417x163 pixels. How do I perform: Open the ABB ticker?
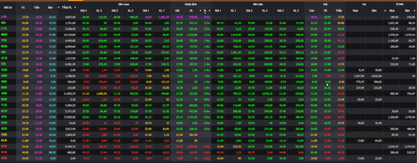[4, 75]
